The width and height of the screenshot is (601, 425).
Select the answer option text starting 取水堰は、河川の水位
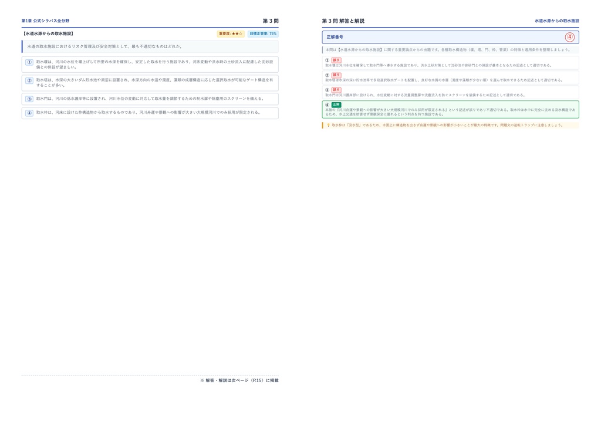pos(155,65)
